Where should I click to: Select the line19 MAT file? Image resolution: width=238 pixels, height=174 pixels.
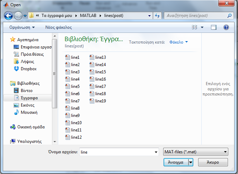point(98,101)
